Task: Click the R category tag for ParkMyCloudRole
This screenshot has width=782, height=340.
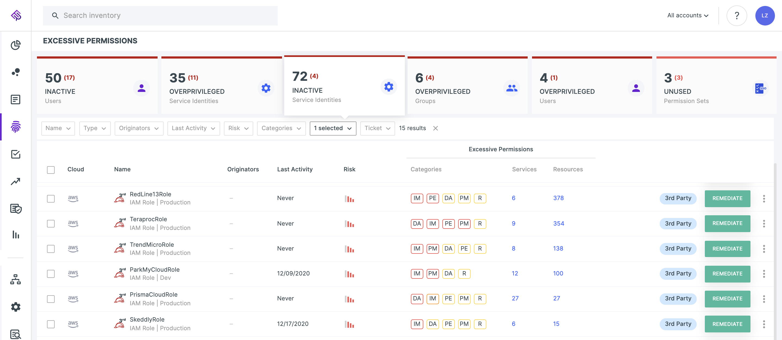Action: click(x=464, y=274)
